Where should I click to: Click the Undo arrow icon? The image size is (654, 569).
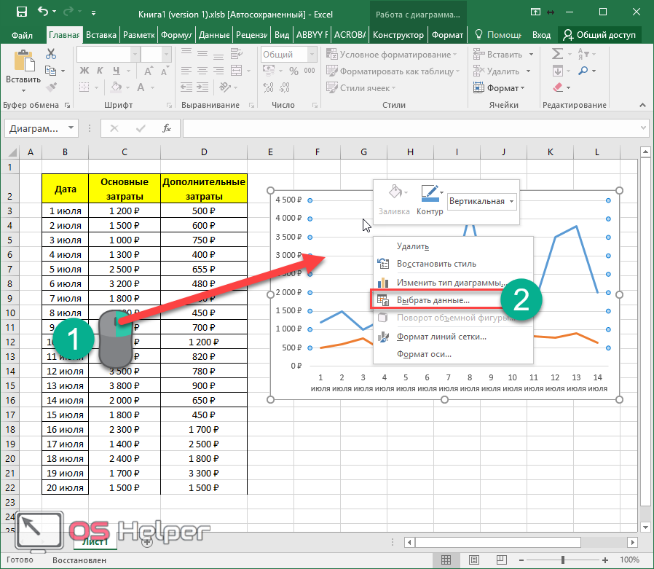pyautogui.click(x=42, y=12)
